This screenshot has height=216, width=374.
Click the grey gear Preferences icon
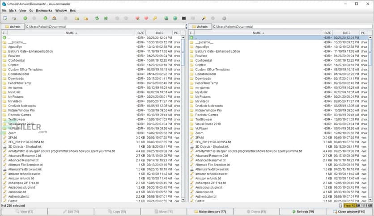(224, 18)
